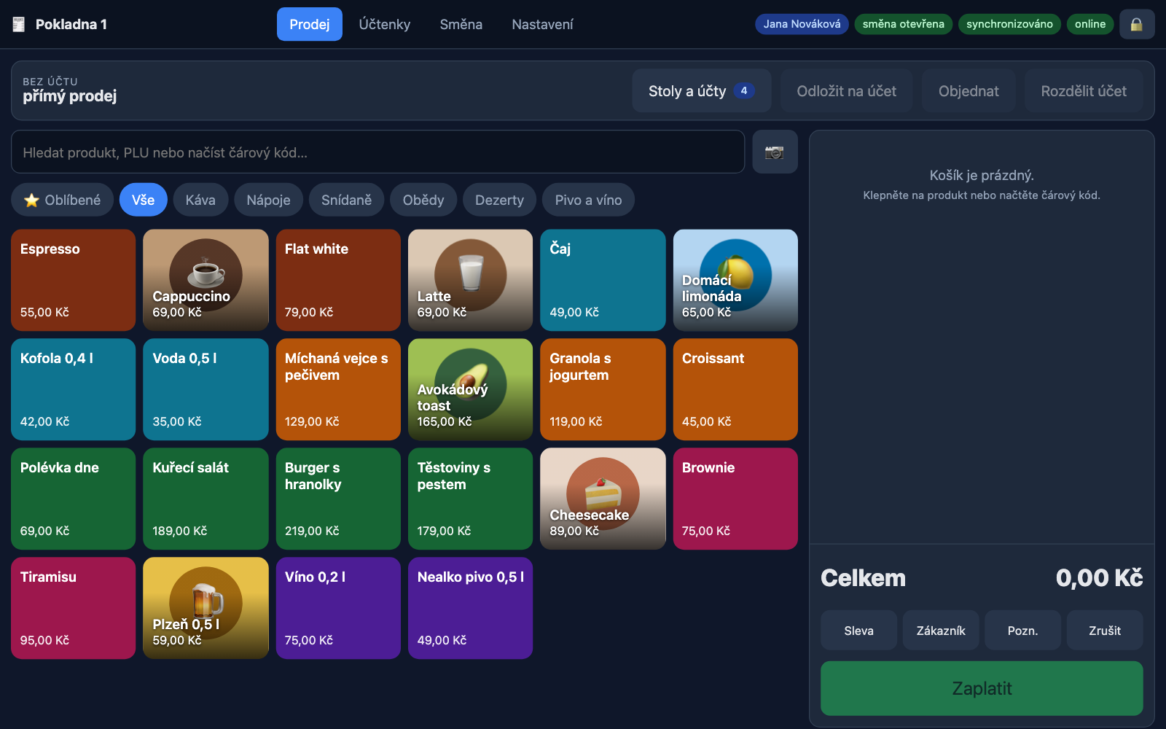
Task: Click the Objednat button
Action: click(969, 90)
